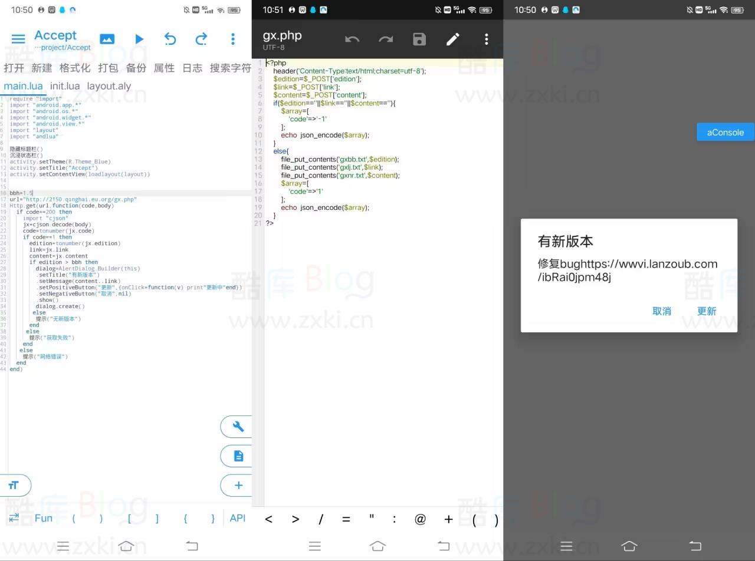The image size is (755, 561).
Task: Open the image insert icon in Accept toolbar
Action: 107,39
